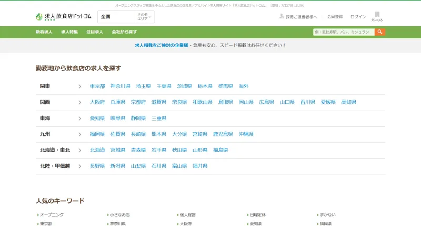The width and height of the screenshot is (421, 226).
Task: Click the 求人飲食店ドットコム logo
Action: coord(63,17)
